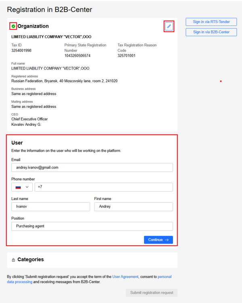Focus the phone number field with +7
242x303 pixels.
pos(104,187)
